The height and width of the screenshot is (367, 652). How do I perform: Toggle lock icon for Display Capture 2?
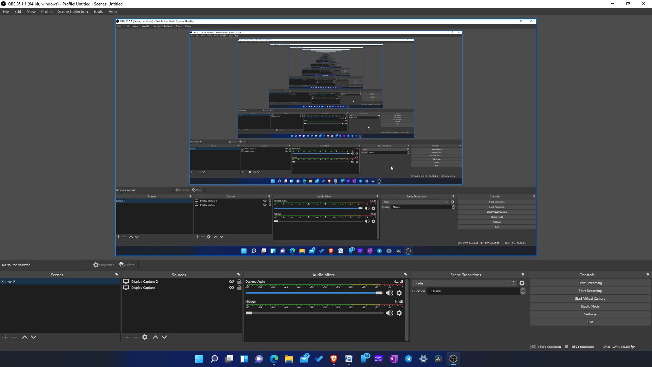239,281
